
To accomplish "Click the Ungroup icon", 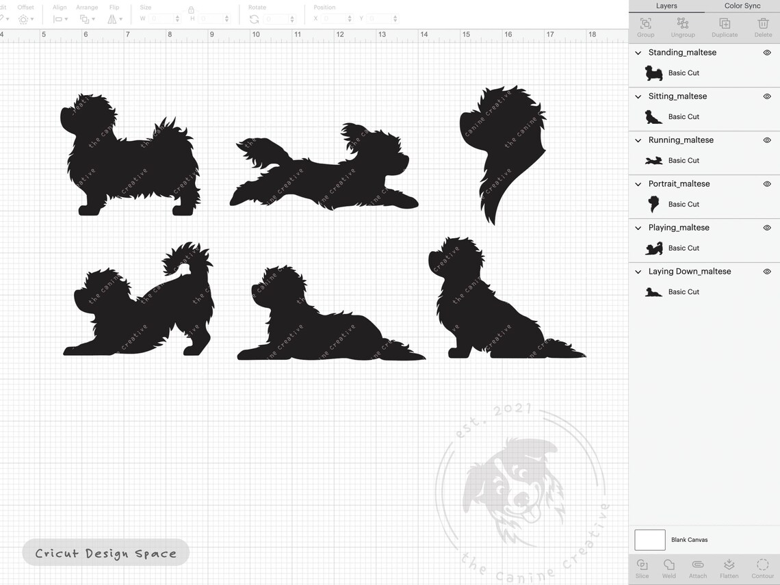I will pos(682,26).
